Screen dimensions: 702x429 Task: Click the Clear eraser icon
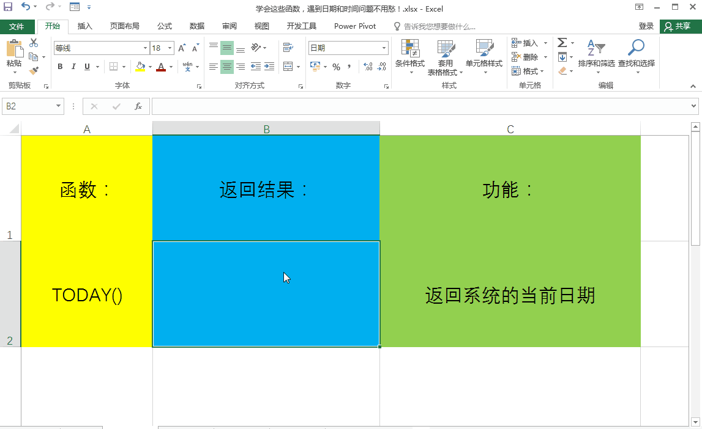(x=563, y=71)
